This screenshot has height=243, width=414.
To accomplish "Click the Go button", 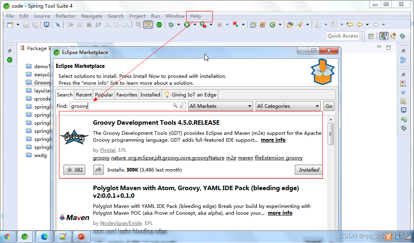I will pos(329,106).
